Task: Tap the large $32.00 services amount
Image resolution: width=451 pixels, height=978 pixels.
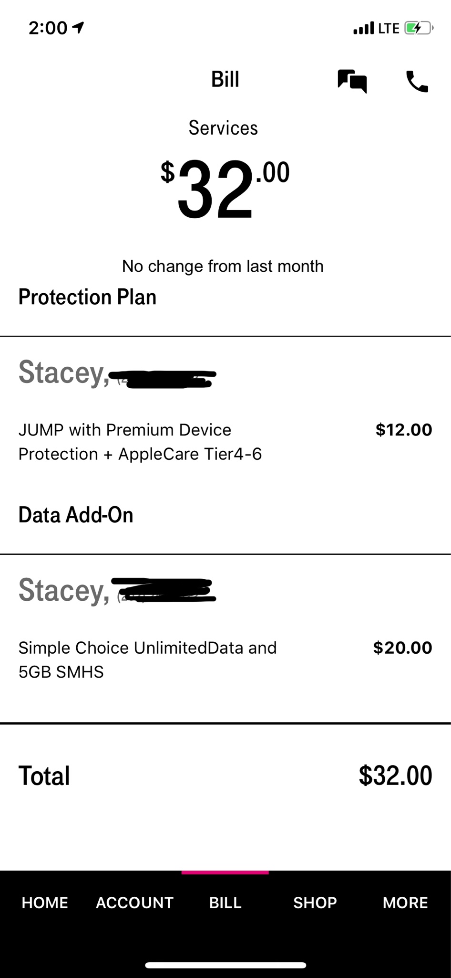Action: coord(225,189)
